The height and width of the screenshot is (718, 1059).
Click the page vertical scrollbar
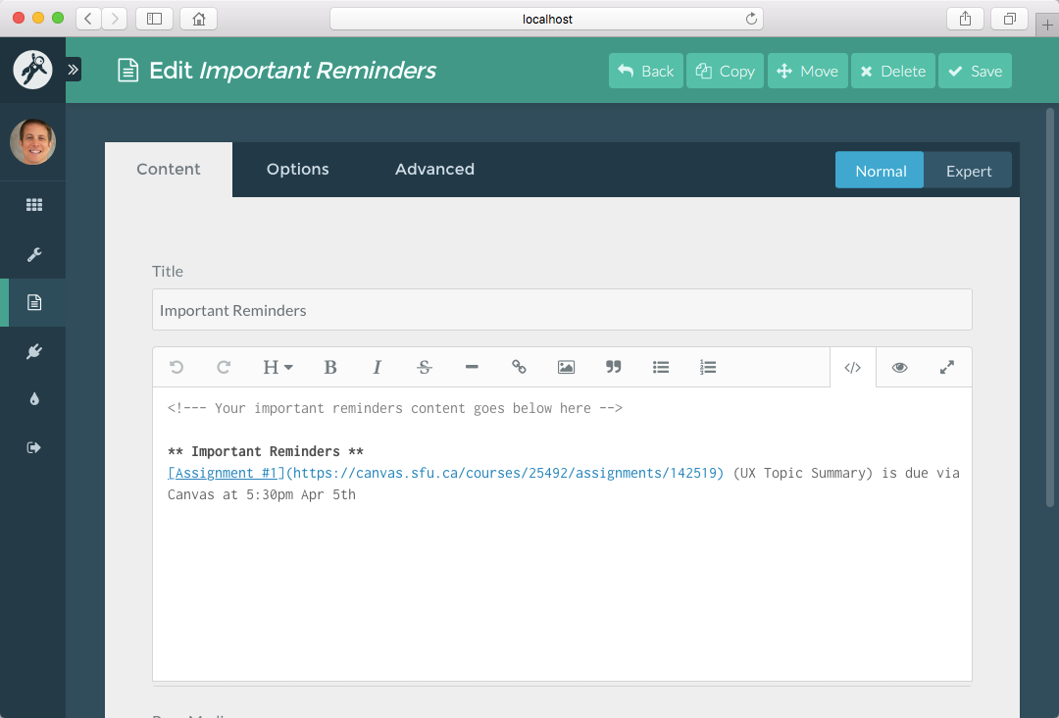coord(1050,307)
